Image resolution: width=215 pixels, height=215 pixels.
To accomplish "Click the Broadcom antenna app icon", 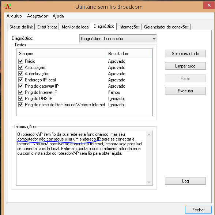I will pyautogui.click(x=8, y=6).
